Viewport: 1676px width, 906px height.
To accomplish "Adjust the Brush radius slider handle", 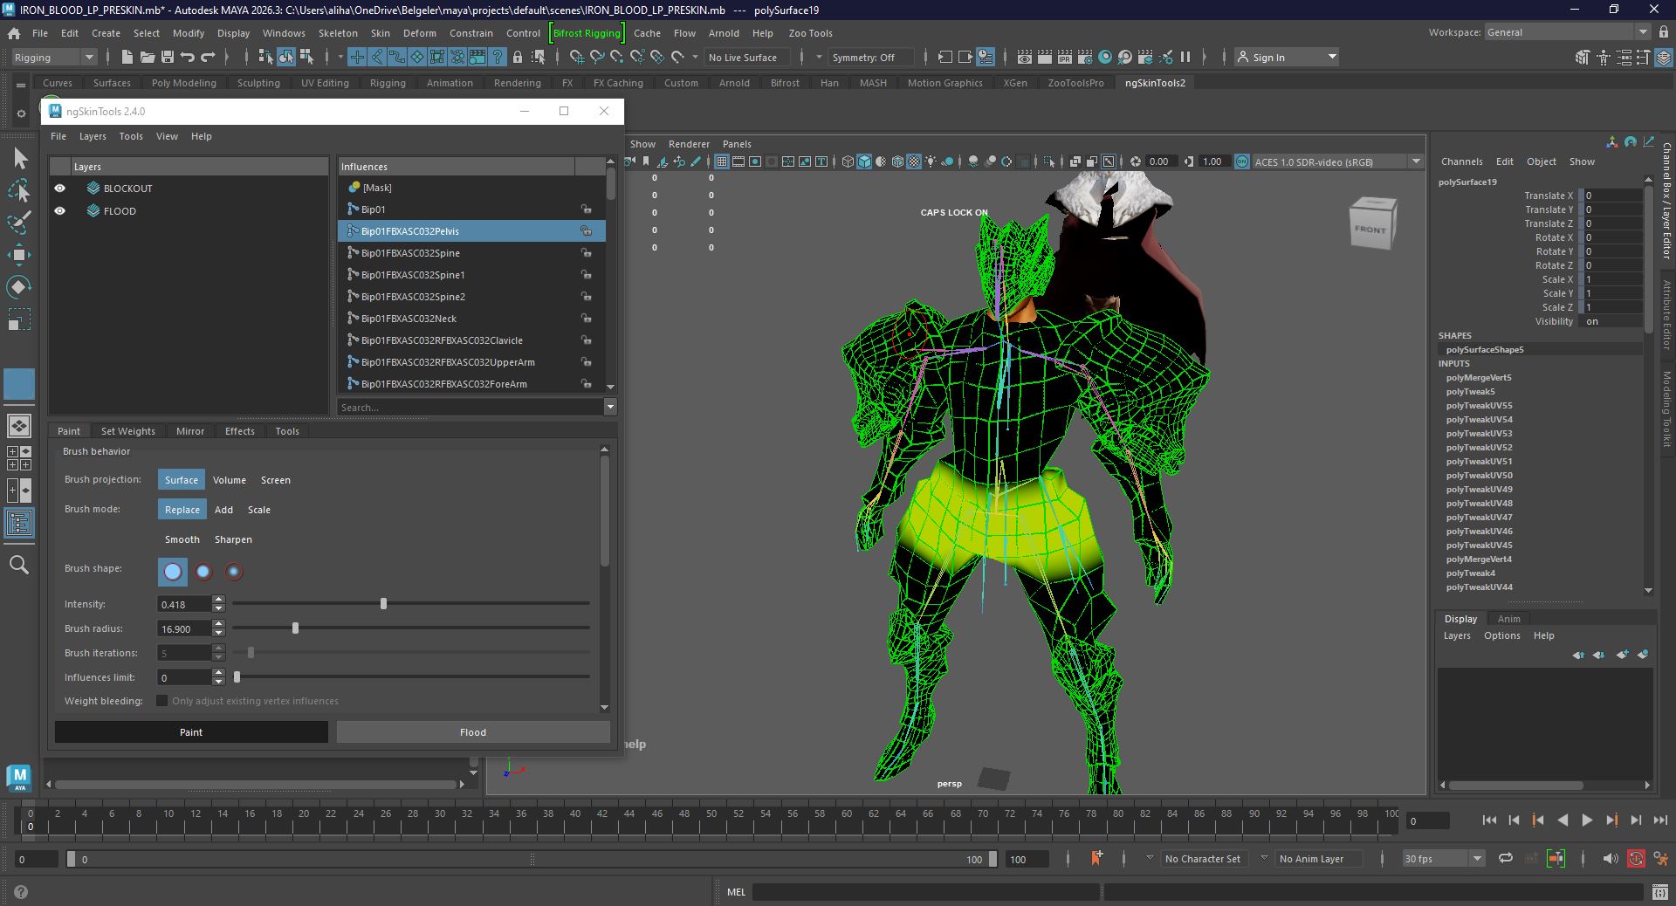I will (x=295, y=628).
